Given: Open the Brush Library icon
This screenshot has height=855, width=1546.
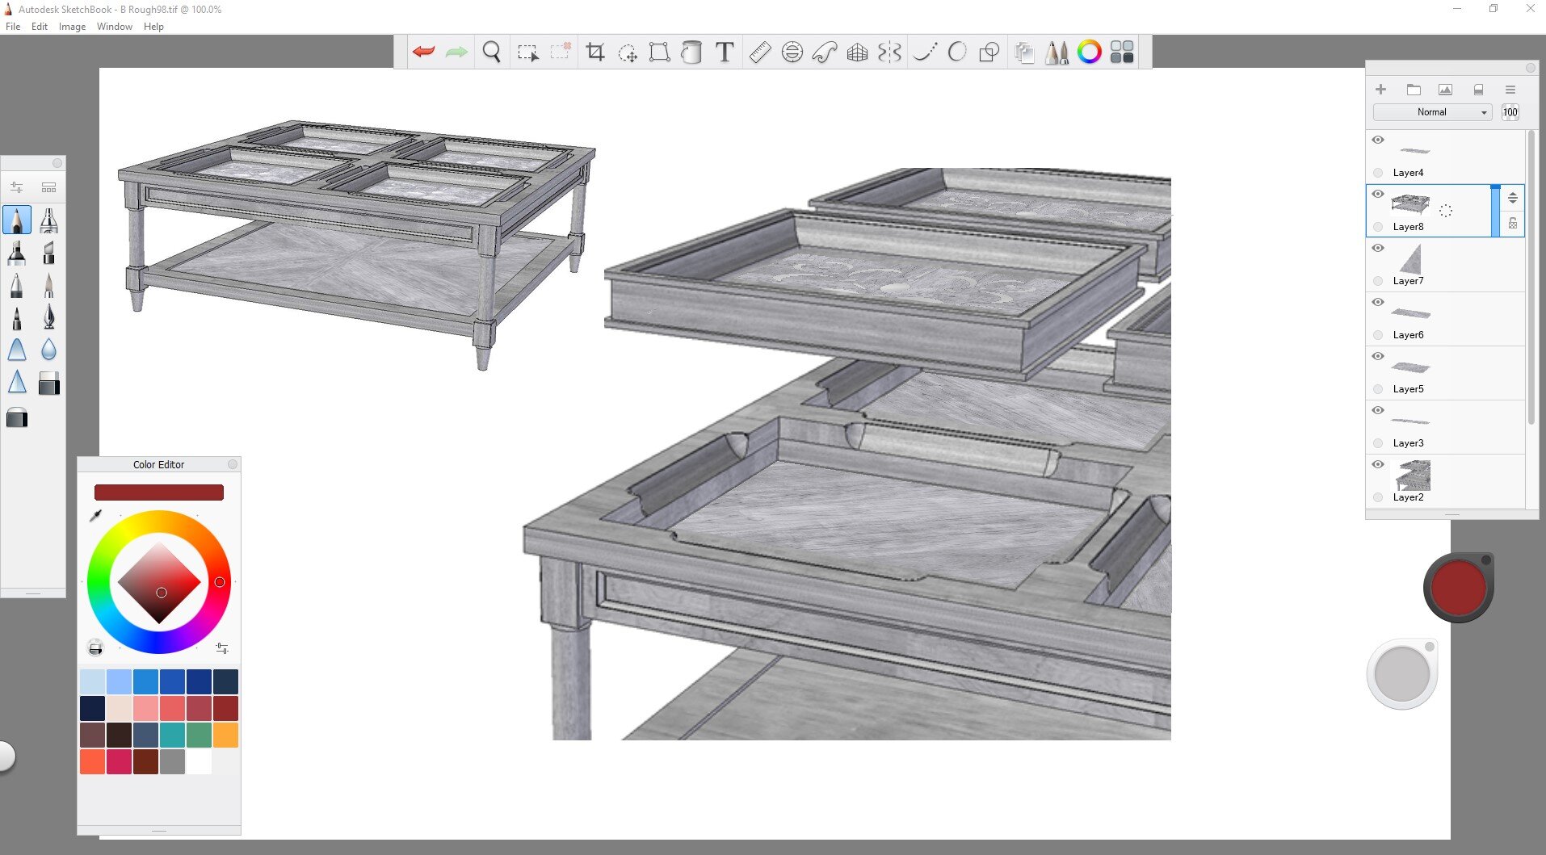Looking at the screenshot, I should click(48, 187).
